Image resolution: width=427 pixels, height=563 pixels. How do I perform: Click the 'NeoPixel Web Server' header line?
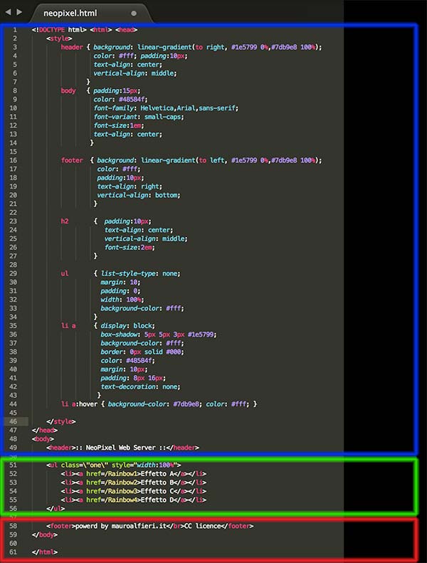[x=122, y=448]
